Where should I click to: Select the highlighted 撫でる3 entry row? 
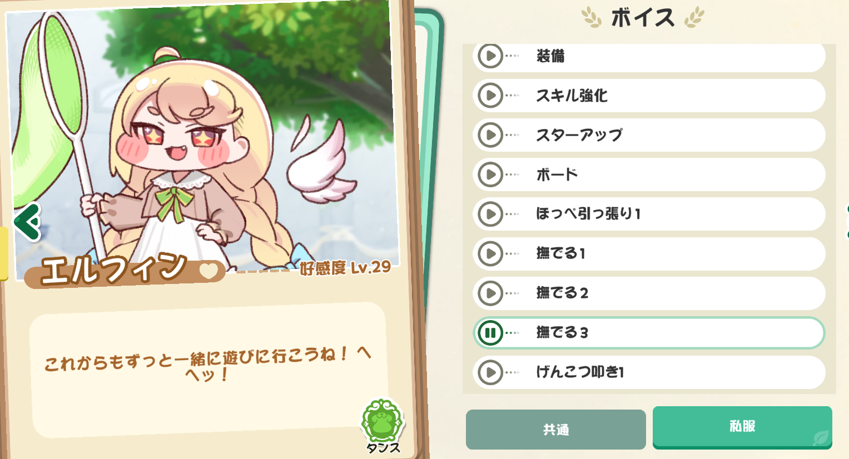(649, 333)
